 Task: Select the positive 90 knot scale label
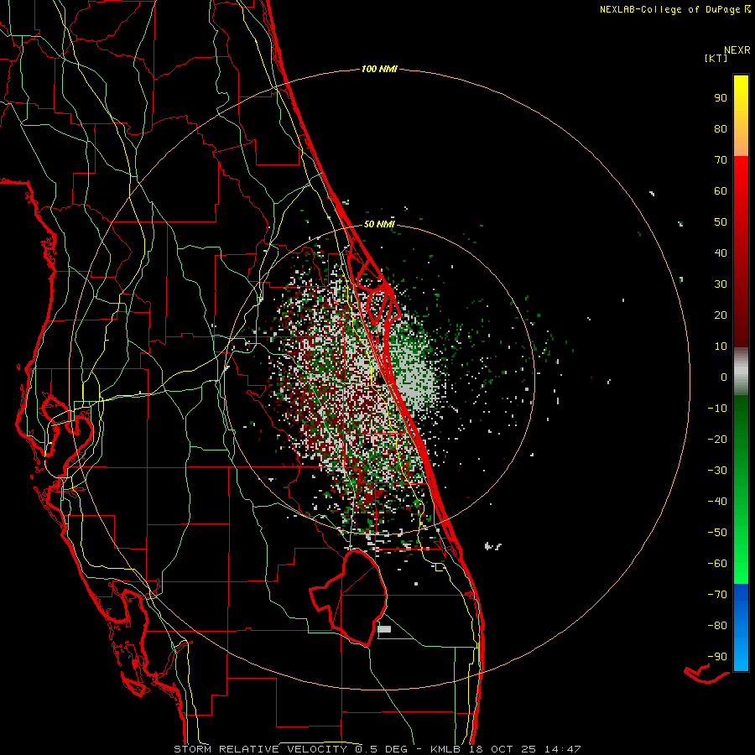click(721, 98)
